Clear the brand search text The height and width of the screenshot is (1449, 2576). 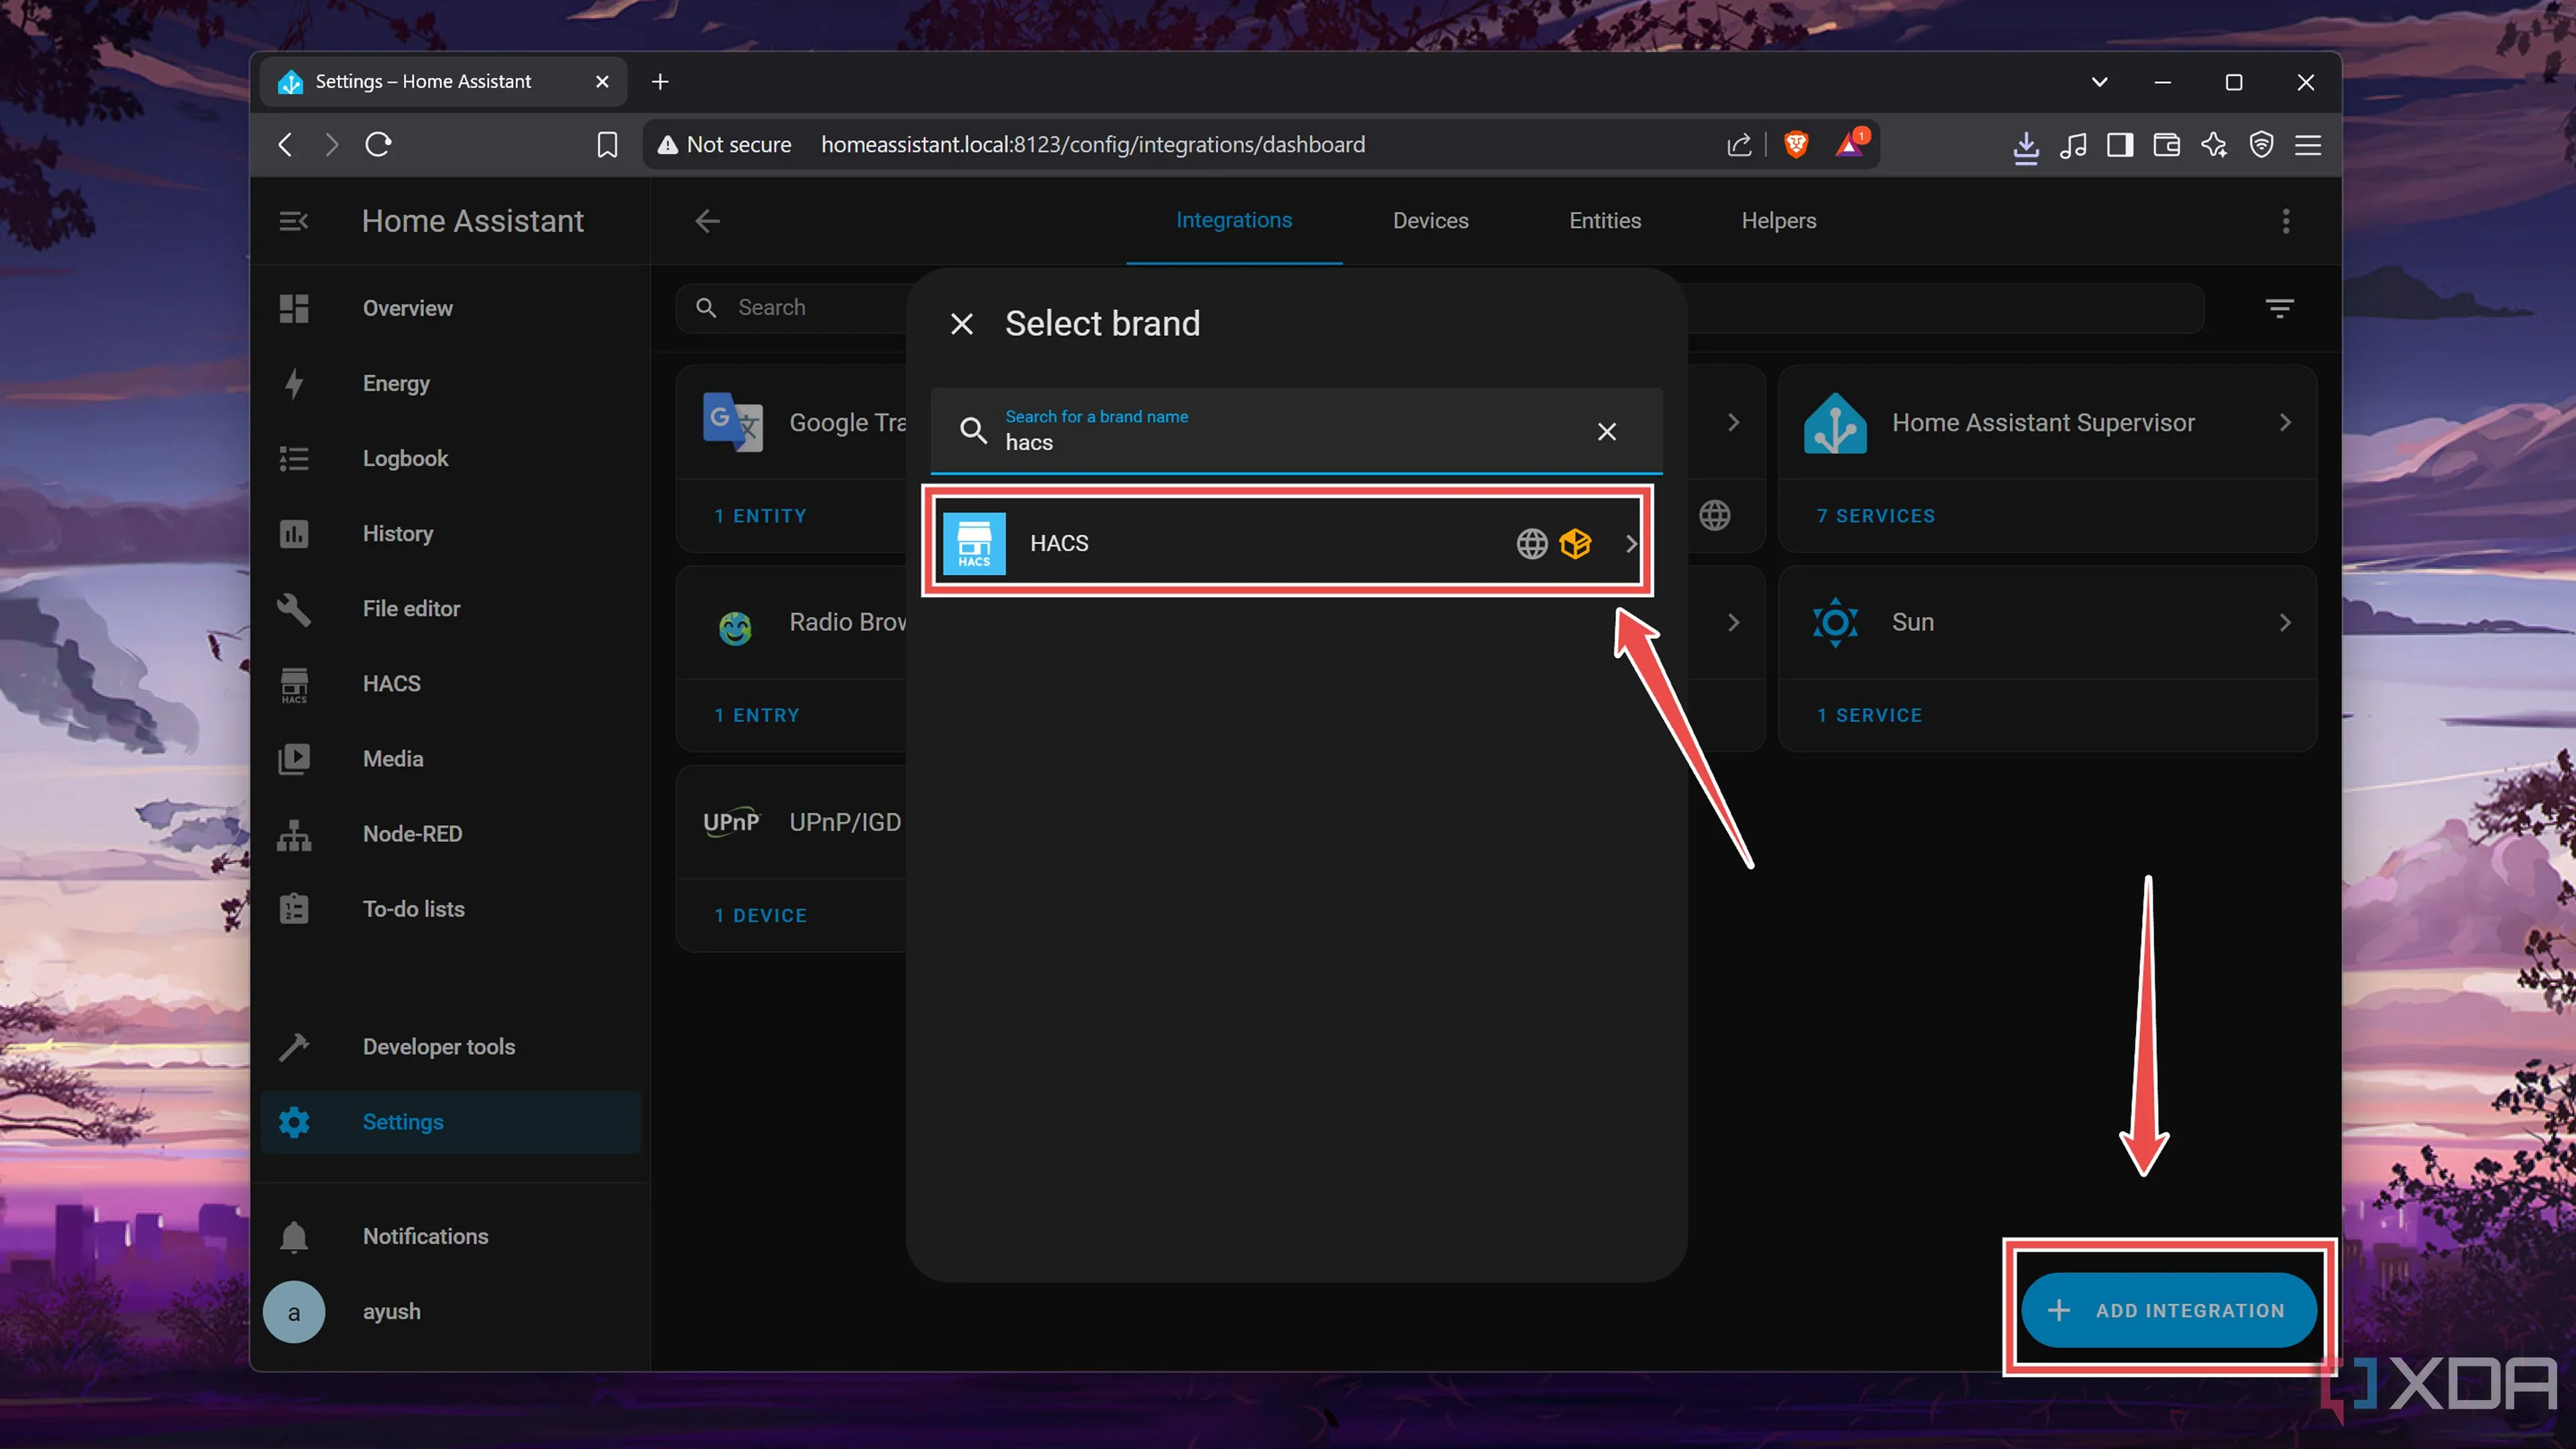click(x=1606, y=431)
